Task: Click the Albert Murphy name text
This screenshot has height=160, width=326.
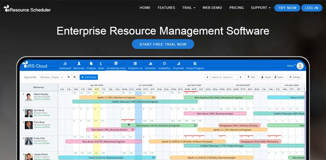Action: pyautogui.click(x=41, y=94)
